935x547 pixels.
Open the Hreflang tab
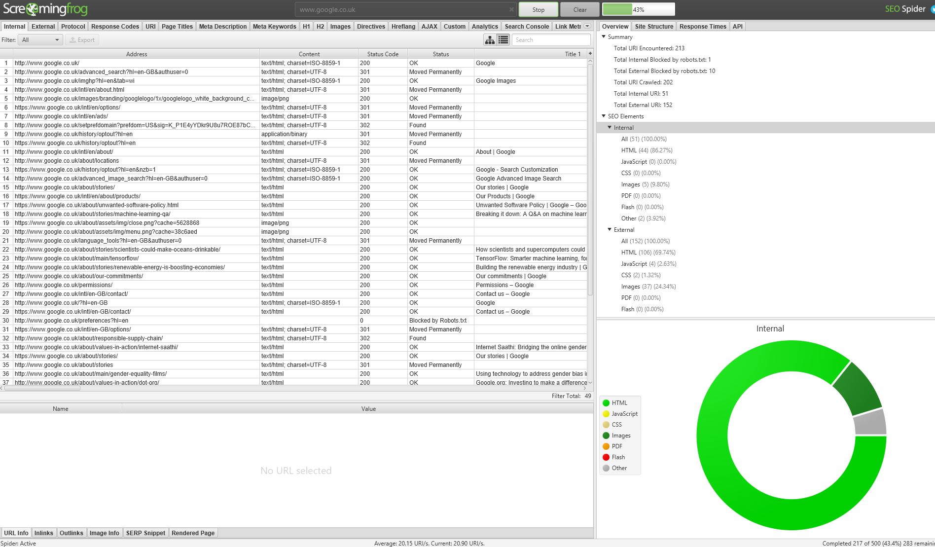[403, 27]
